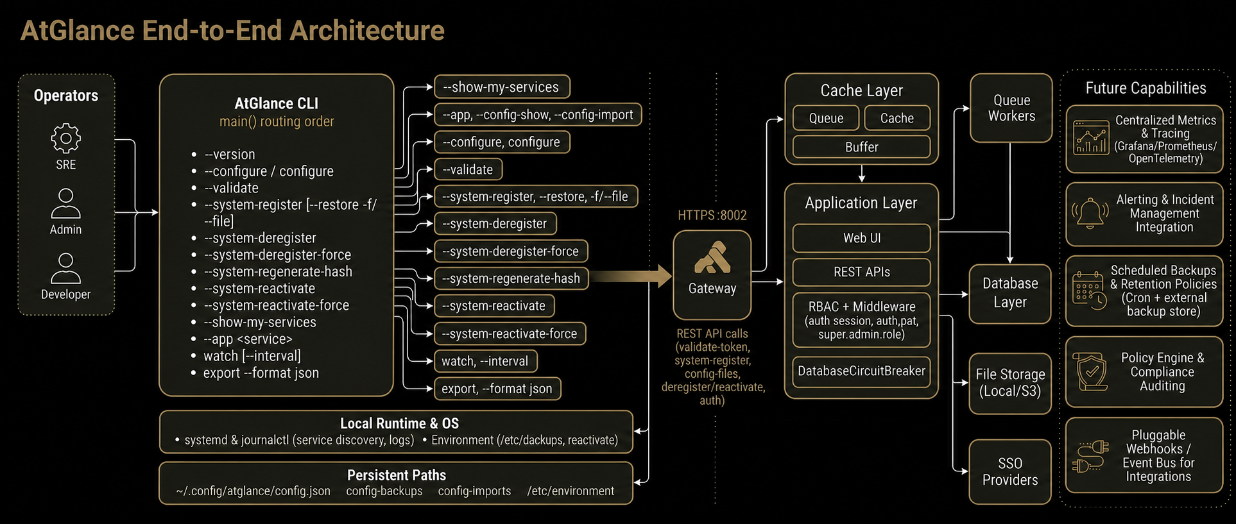1236x524 pixels.
Task: Click the "watch, --interval" flag box
Action: pyautogui.click(x=485, y=360)
